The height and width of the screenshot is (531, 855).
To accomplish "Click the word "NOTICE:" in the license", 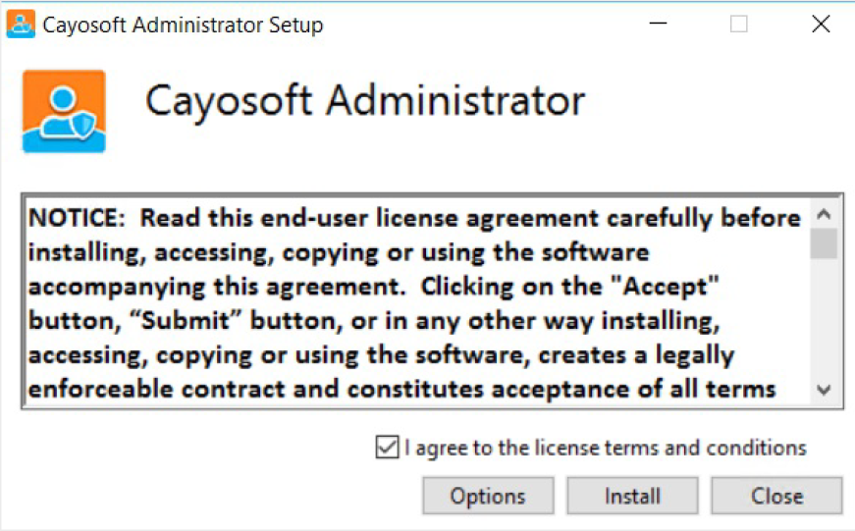I will coord(77,218).
